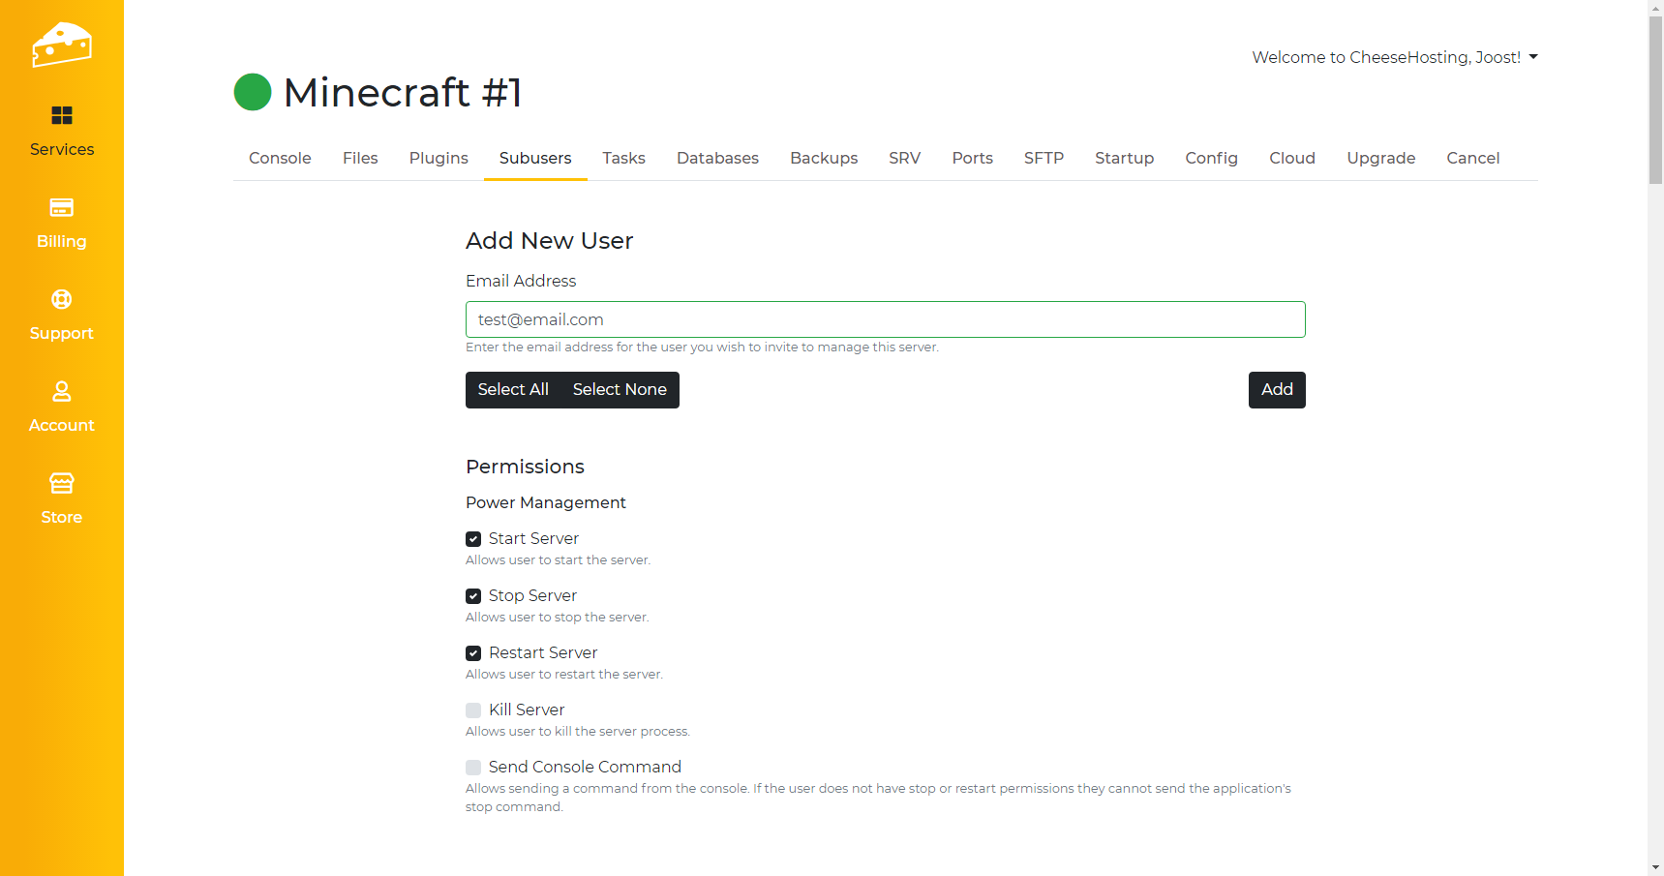The height and width of the screenshot is (876, 1664).
Task: Uncheck the Restart Server permission
Action: click(473, 653)
